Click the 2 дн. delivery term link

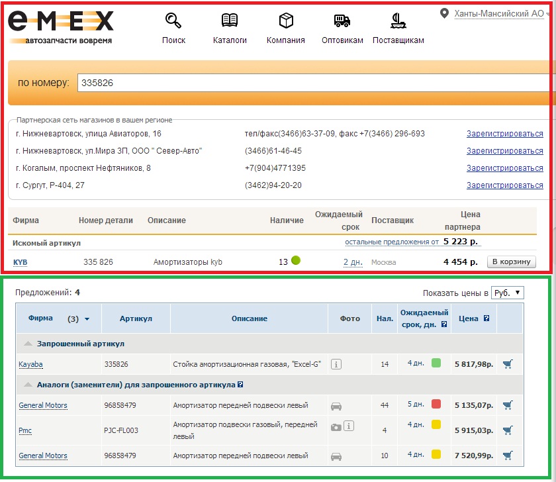pyautogui.click(x=353, y=262)
